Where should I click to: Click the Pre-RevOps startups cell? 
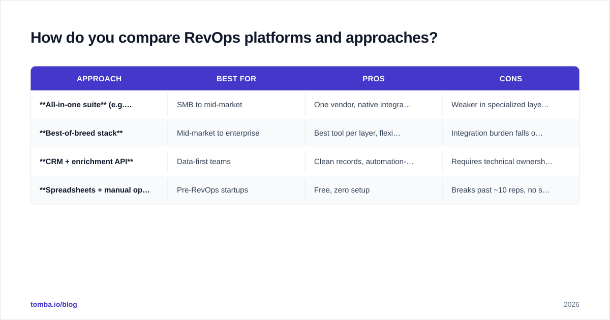[236, 190]
